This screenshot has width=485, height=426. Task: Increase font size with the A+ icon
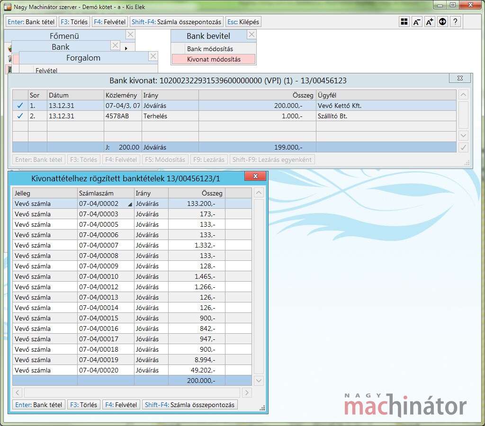point(430,22)
